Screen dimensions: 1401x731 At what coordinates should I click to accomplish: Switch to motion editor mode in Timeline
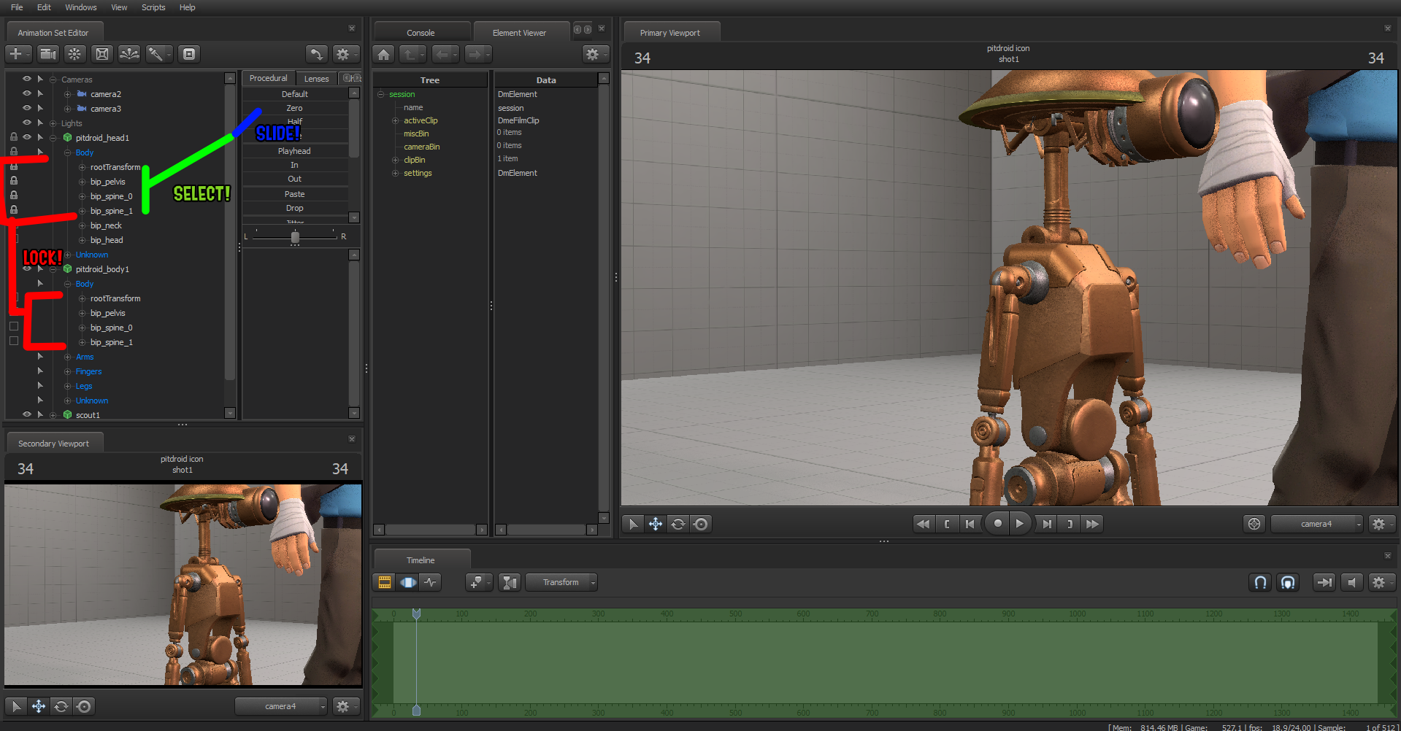coord(408,582)
